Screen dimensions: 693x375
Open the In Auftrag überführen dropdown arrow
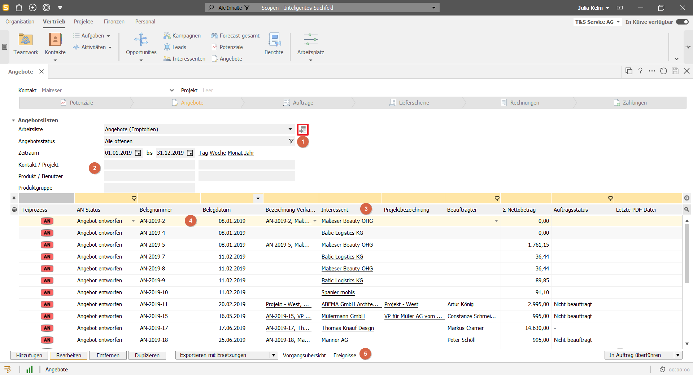(x=678, y=355)
